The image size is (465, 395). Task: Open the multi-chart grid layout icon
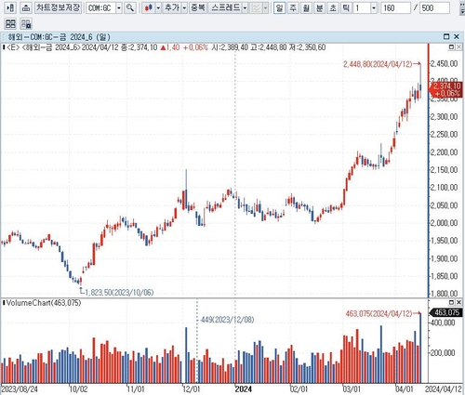pyautogui.click(x=10, y=23)
